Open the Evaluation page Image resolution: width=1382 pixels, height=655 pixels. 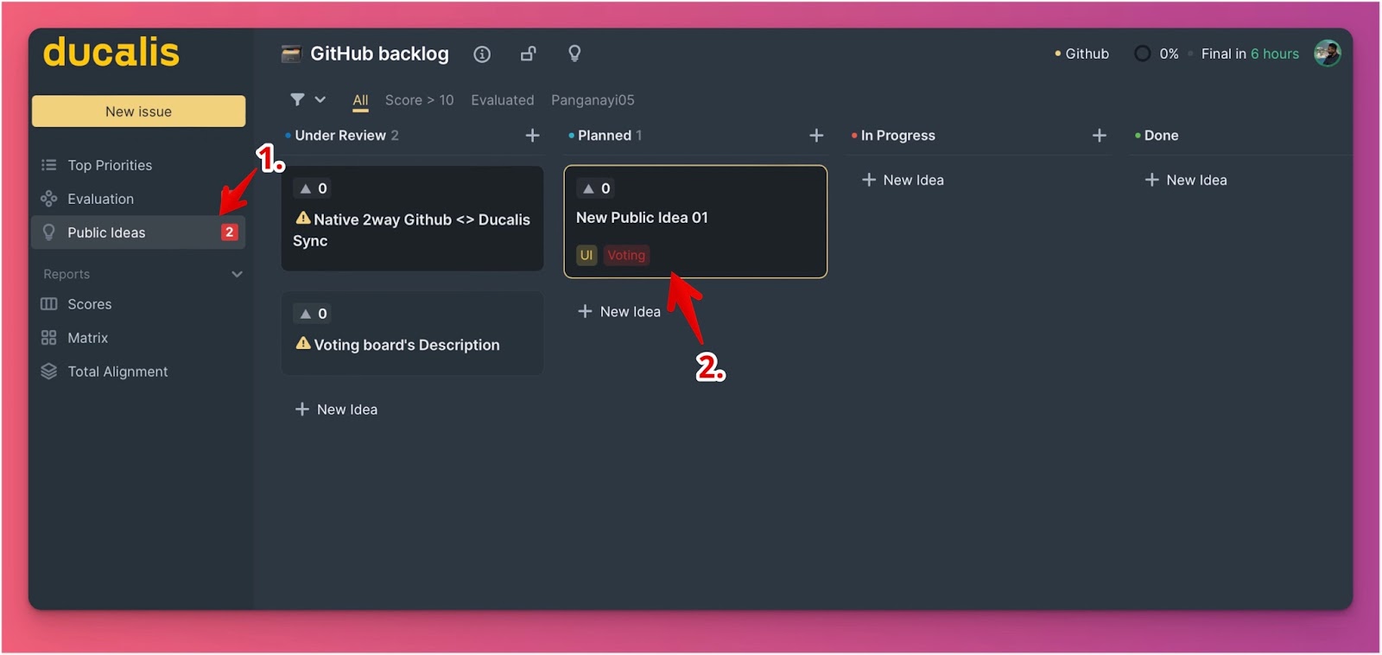point(101,199)
